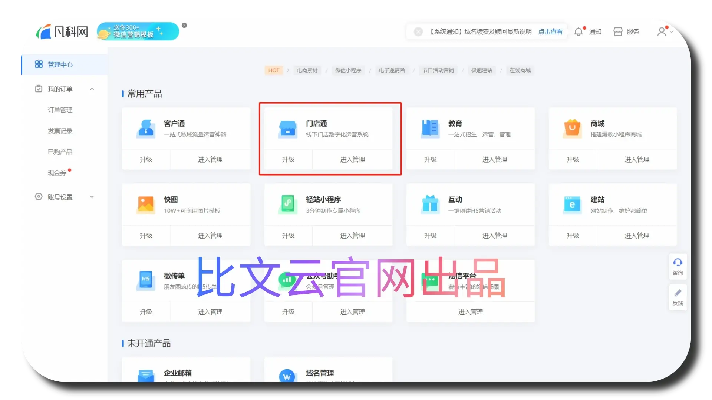Click 进入管理 on the 互动 card
The height and width of the screenshot is (400, 712).
495,236
